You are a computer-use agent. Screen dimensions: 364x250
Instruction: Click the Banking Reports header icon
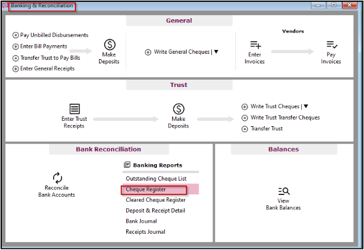point(127,165)
